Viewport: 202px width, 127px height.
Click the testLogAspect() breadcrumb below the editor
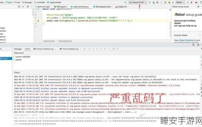click(65, 41)
